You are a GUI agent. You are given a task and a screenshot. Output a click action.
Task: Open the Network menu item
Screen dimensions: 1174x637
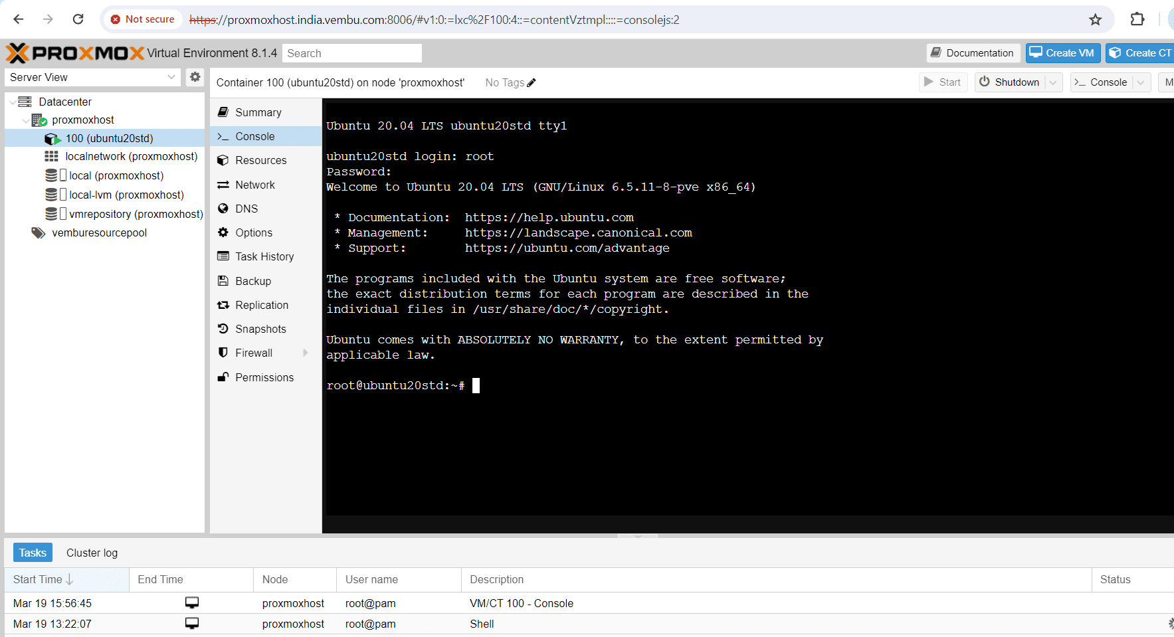coord(266,185)
